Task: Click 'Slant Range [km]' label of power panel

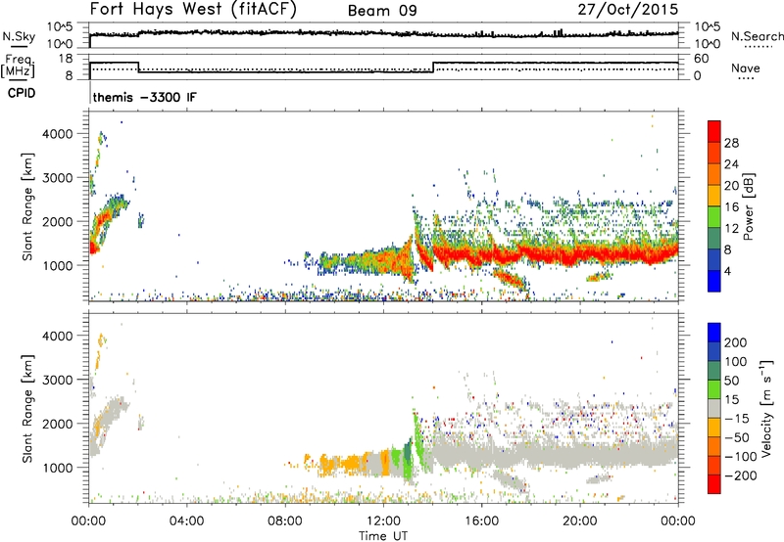Action: click(x=27, y=206)
